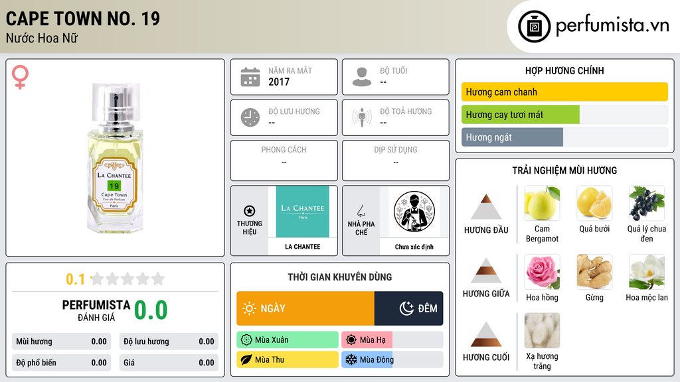Open the La Chantee brand logo
680x382 pixels.
pyautogui.click(x=303, y=212)
